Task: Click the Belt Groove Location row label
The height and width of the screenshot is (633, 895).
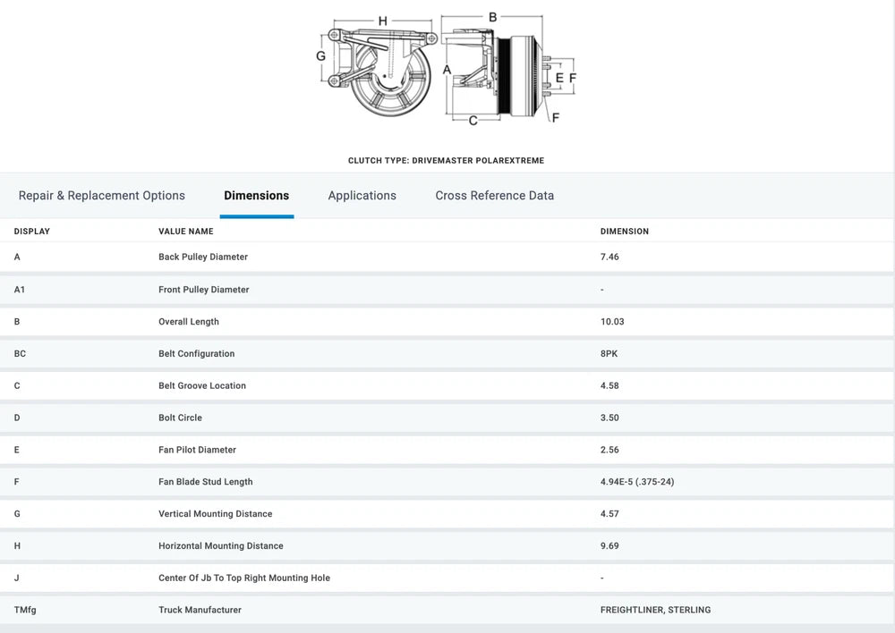Action: (202, 386)
